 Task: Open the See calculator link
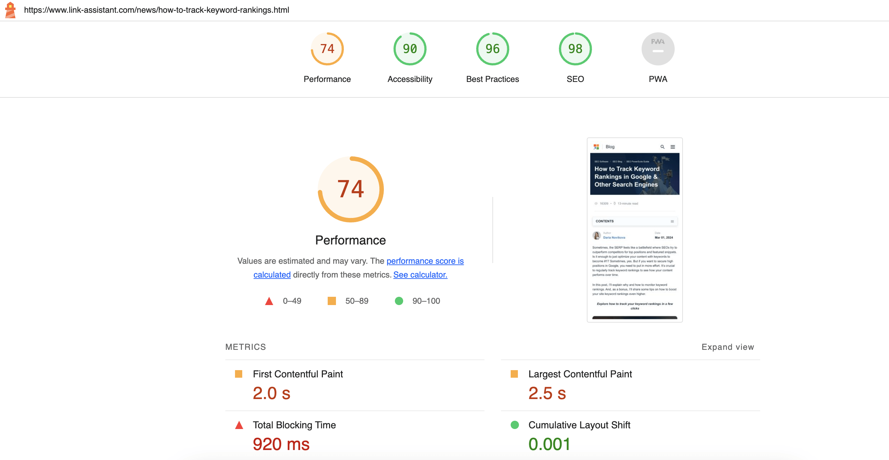(x=420, y=275)
